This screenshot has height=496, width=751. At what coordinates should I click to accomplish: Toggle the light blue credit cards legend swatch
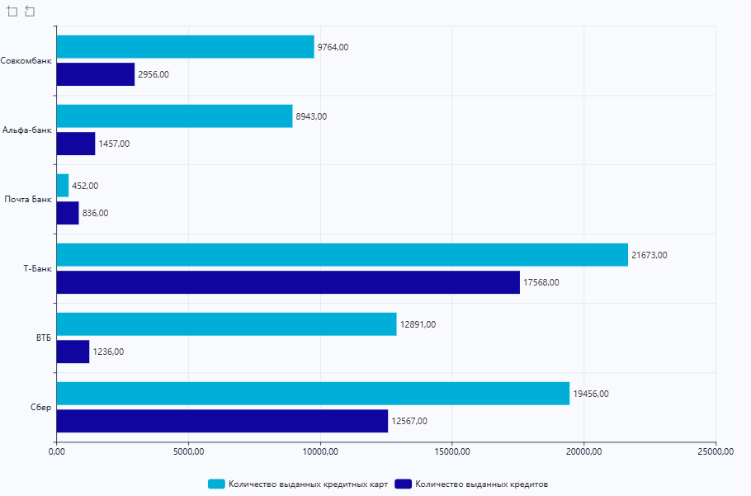tap(216, 484)
